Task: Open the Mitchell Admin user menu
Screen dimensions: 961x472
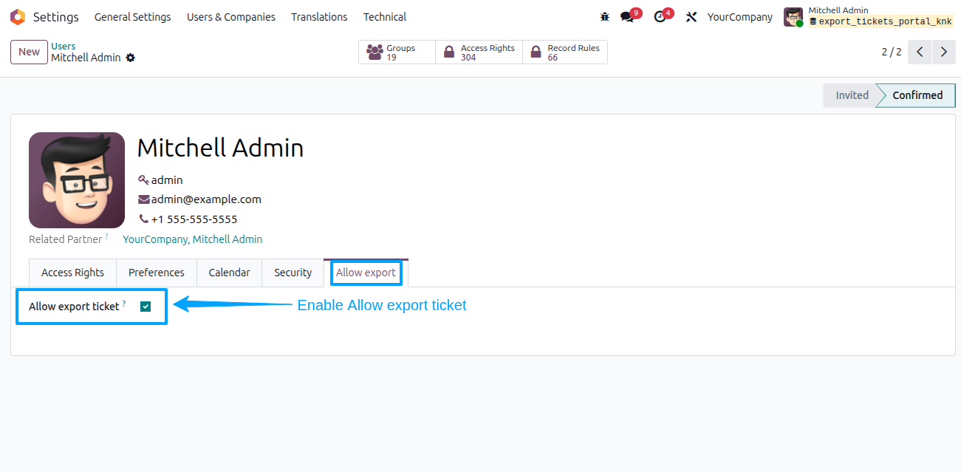Action: [869, 17]
